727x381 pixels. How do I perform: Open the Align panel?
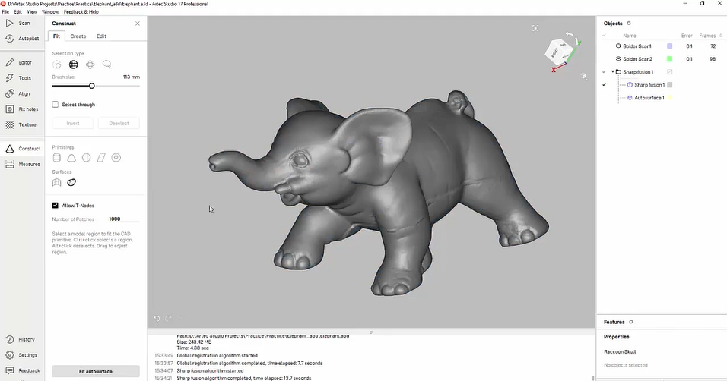pos(18,93)
